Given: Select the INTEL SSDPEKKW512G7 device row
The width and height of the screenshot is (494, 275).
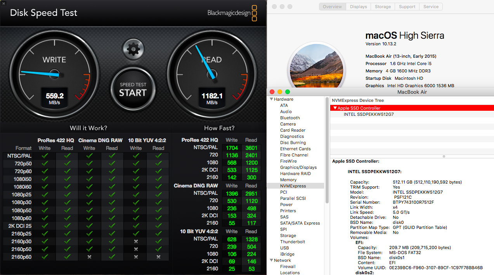Looking at the screenshot, I should click(x=412, y=114).
